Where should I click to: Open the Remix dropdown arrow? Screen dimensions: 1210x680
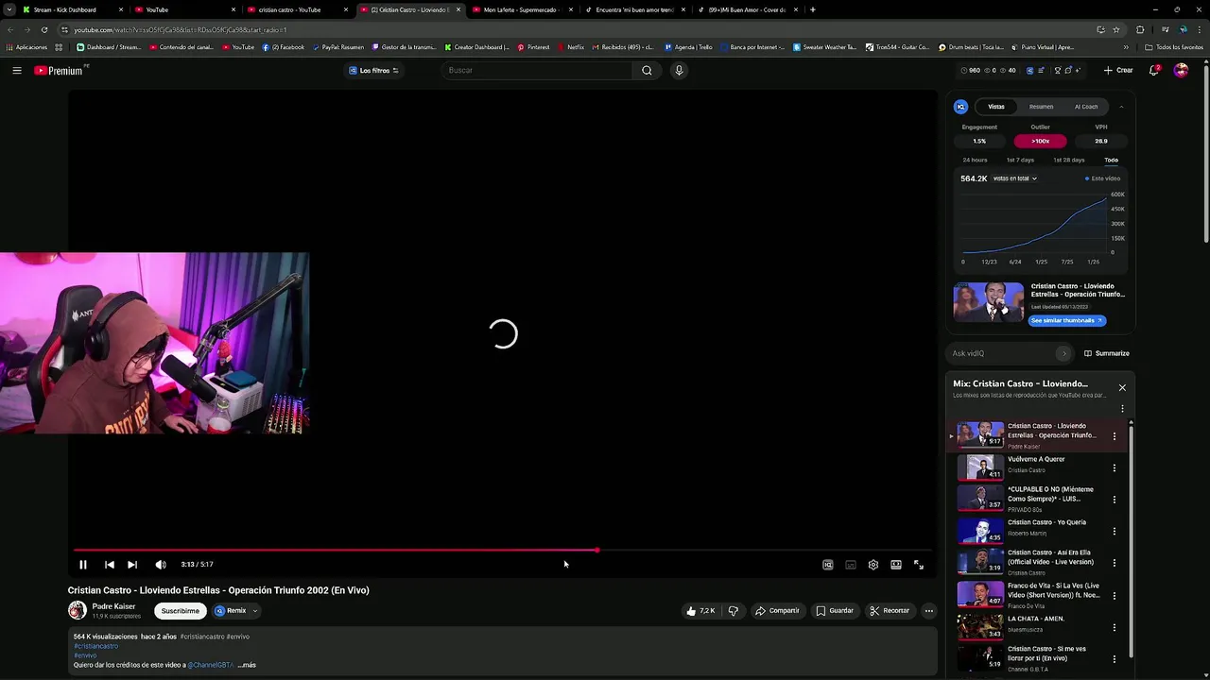(254, 611)
